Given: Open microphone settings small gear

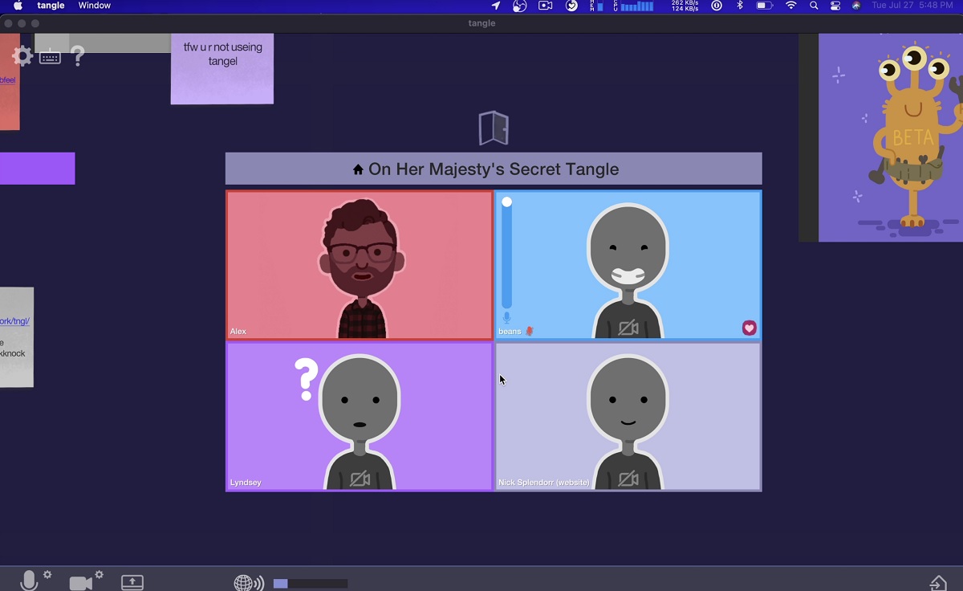Looking at the screenshot, I should (47, 574).
